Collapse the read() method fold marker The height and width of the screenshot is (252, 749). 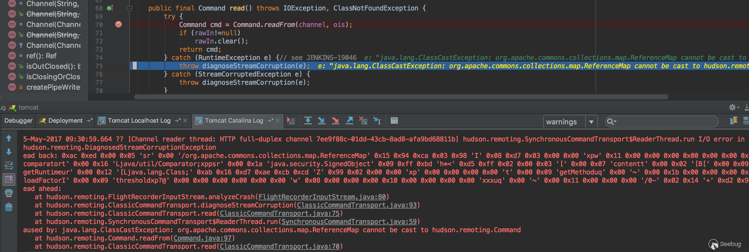point(130,9)
